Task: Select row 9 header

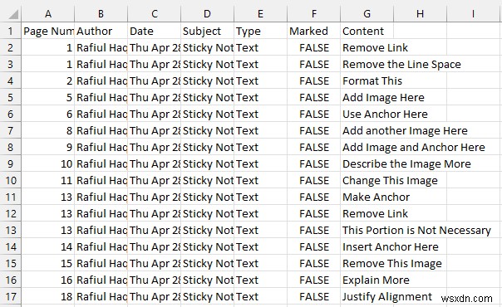Action: click(x=11, y=164)
